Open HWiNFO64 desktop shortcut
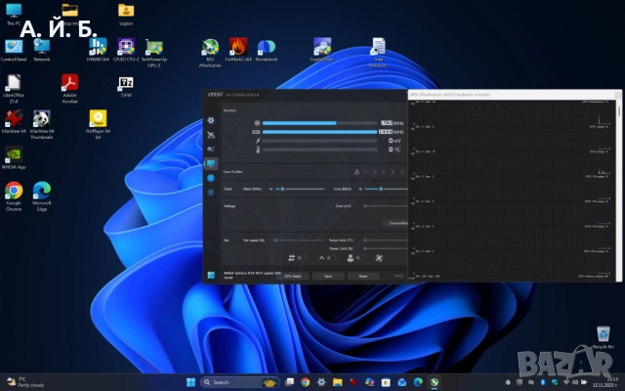The height and width of the screenshot is (391, 625). (98, 50)
